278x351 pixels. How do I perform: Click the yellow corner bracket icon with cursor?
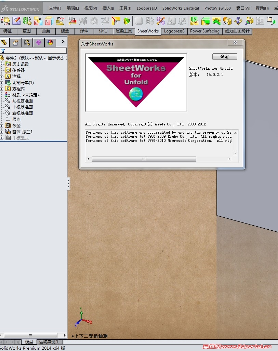[x=116, y=21]
